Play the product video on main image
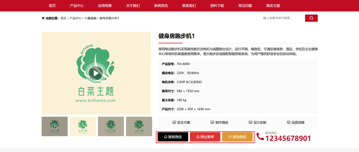This screenshot has height=152, width=359. [96, 73]
